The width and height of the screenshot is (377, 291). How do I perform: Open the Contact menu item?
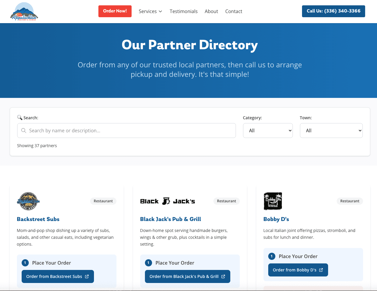coord(234,11)
